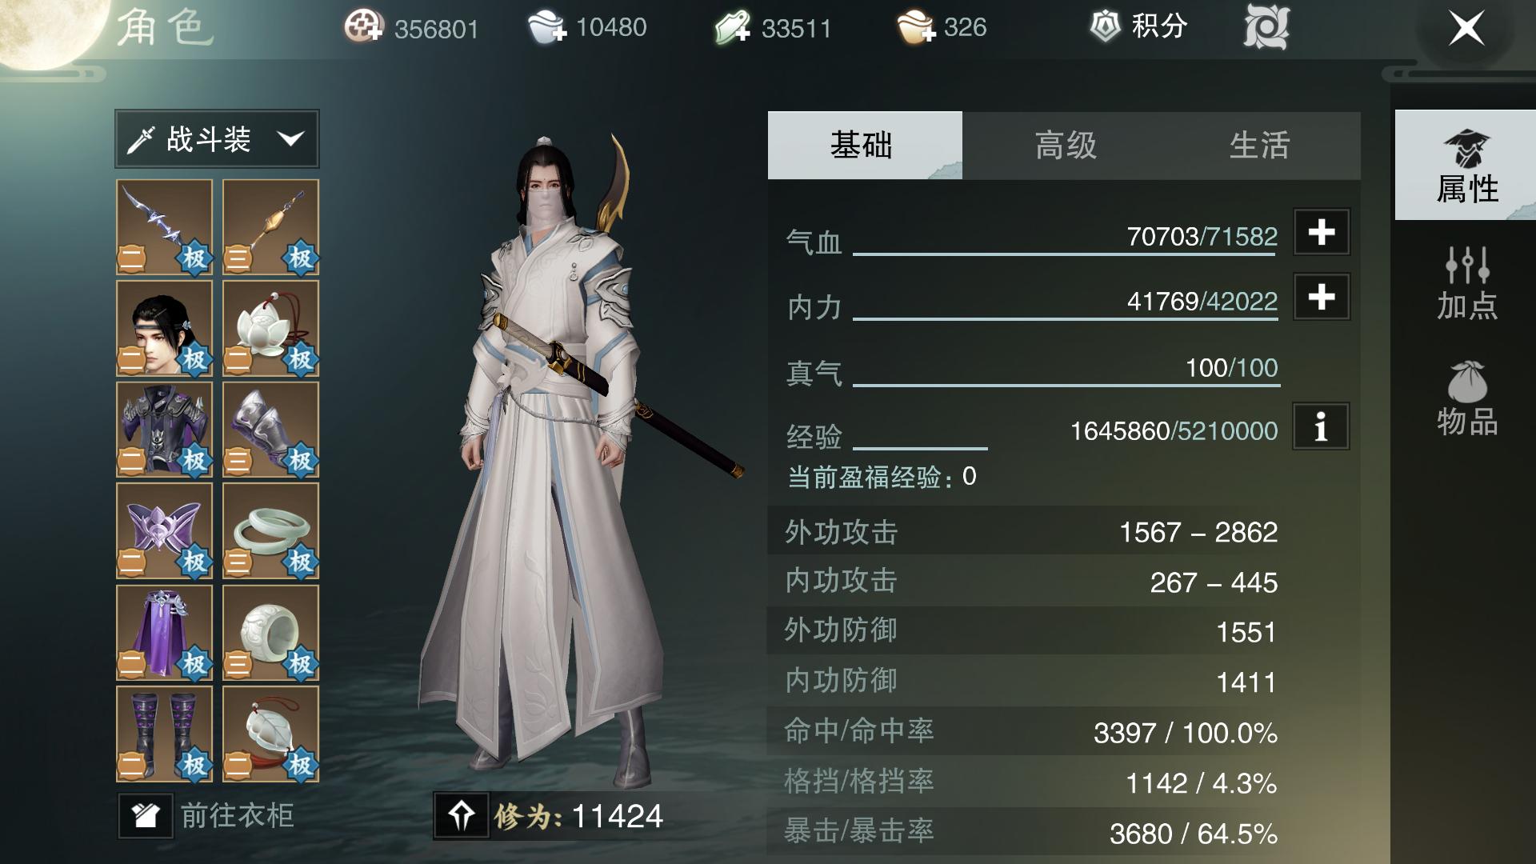Click the knot emblem icon beside 积分
Viewport: 1536px width, 864px height.
1266,27
